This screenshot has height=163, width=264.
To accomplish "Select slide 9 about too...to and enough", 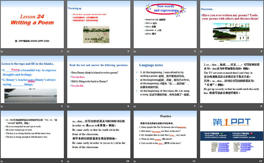I will pyautogui.click(x=32, y=134).
